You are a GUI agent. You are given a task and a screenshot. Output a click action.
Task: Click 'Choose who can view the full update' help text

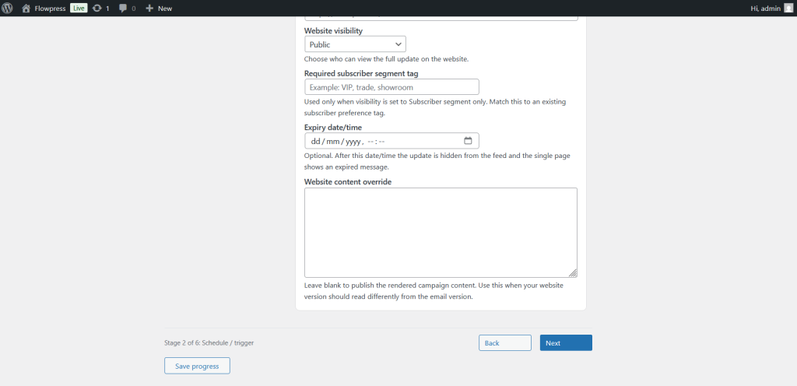pos(386,59)
